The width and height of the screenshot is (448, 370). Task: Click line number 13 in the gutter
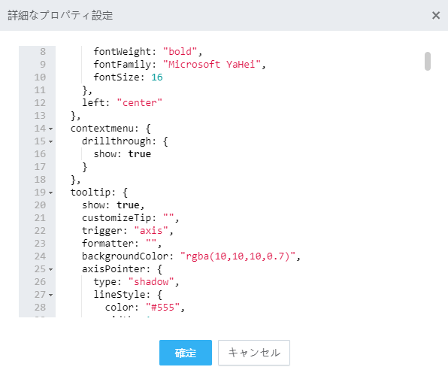click(x=40, y=116)
